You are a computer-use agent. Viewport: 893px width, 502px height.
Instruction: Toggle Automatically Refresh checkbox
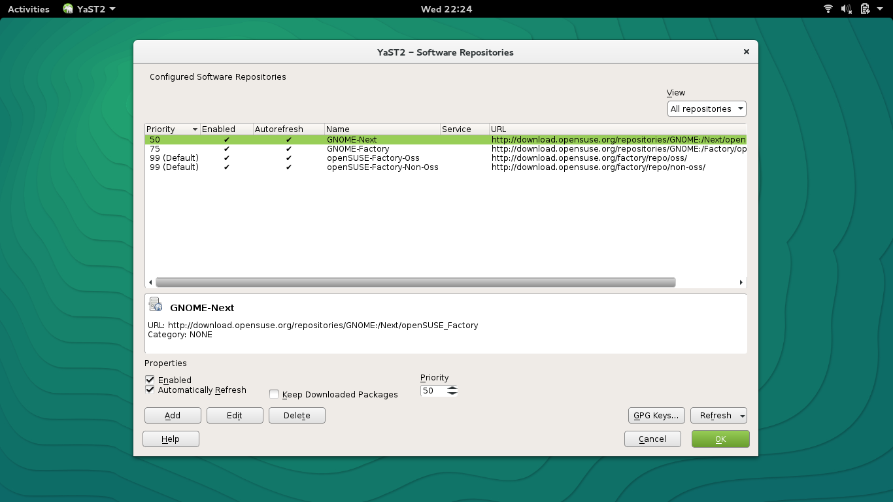tap(150, 390)
